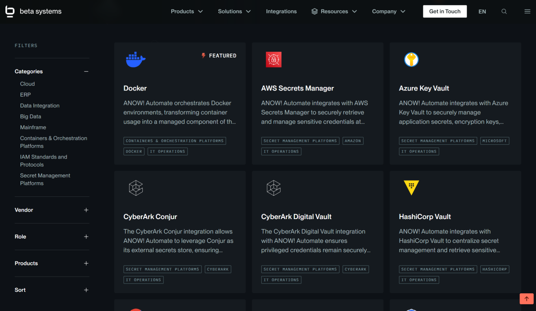Click the MICROSOFT tag
Screen dimensions: 536x311
point(494,141)
